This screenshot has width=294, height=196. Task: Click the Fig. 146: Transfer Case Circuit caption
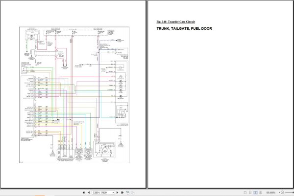pos(176,22)
